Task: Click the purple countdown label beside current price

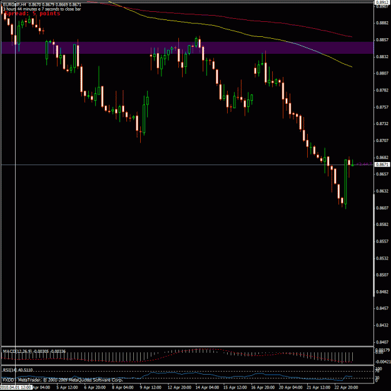Action: 364,164
